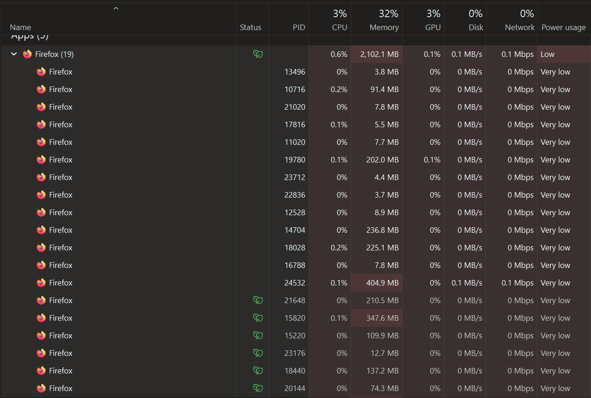The width and height of the screenshot is (591, 398).
Task: Click the Firefox icon for PID 17816
Action: [x=41, y=124]
